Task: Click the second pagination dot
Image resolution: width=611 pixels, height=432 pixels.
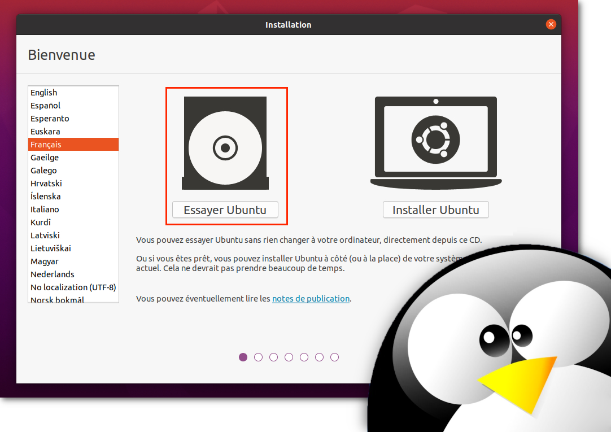Action: 258,357
